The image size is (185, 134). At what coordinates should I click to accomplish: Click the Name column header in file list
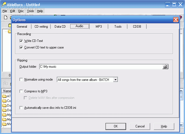click(x=7, y=91)
